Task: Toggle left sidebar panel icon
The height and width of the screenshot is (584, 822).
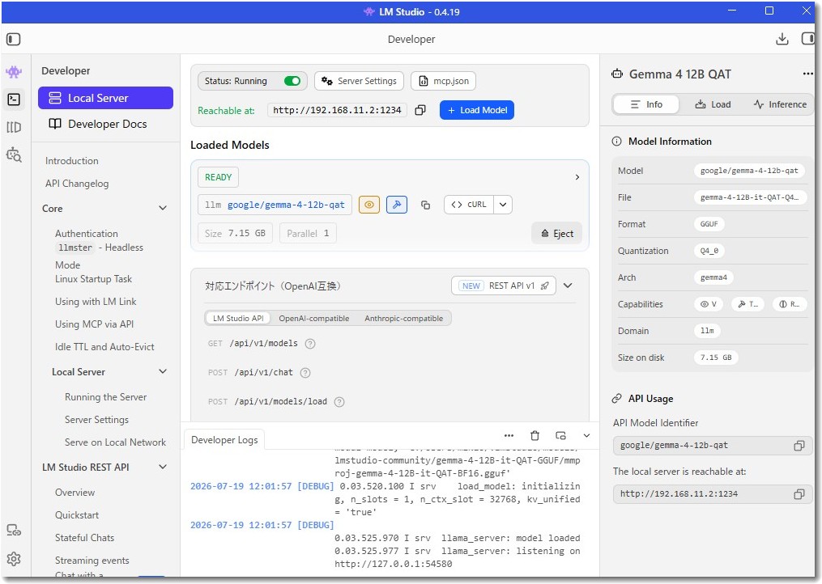Action: click(x=14, y=40)
